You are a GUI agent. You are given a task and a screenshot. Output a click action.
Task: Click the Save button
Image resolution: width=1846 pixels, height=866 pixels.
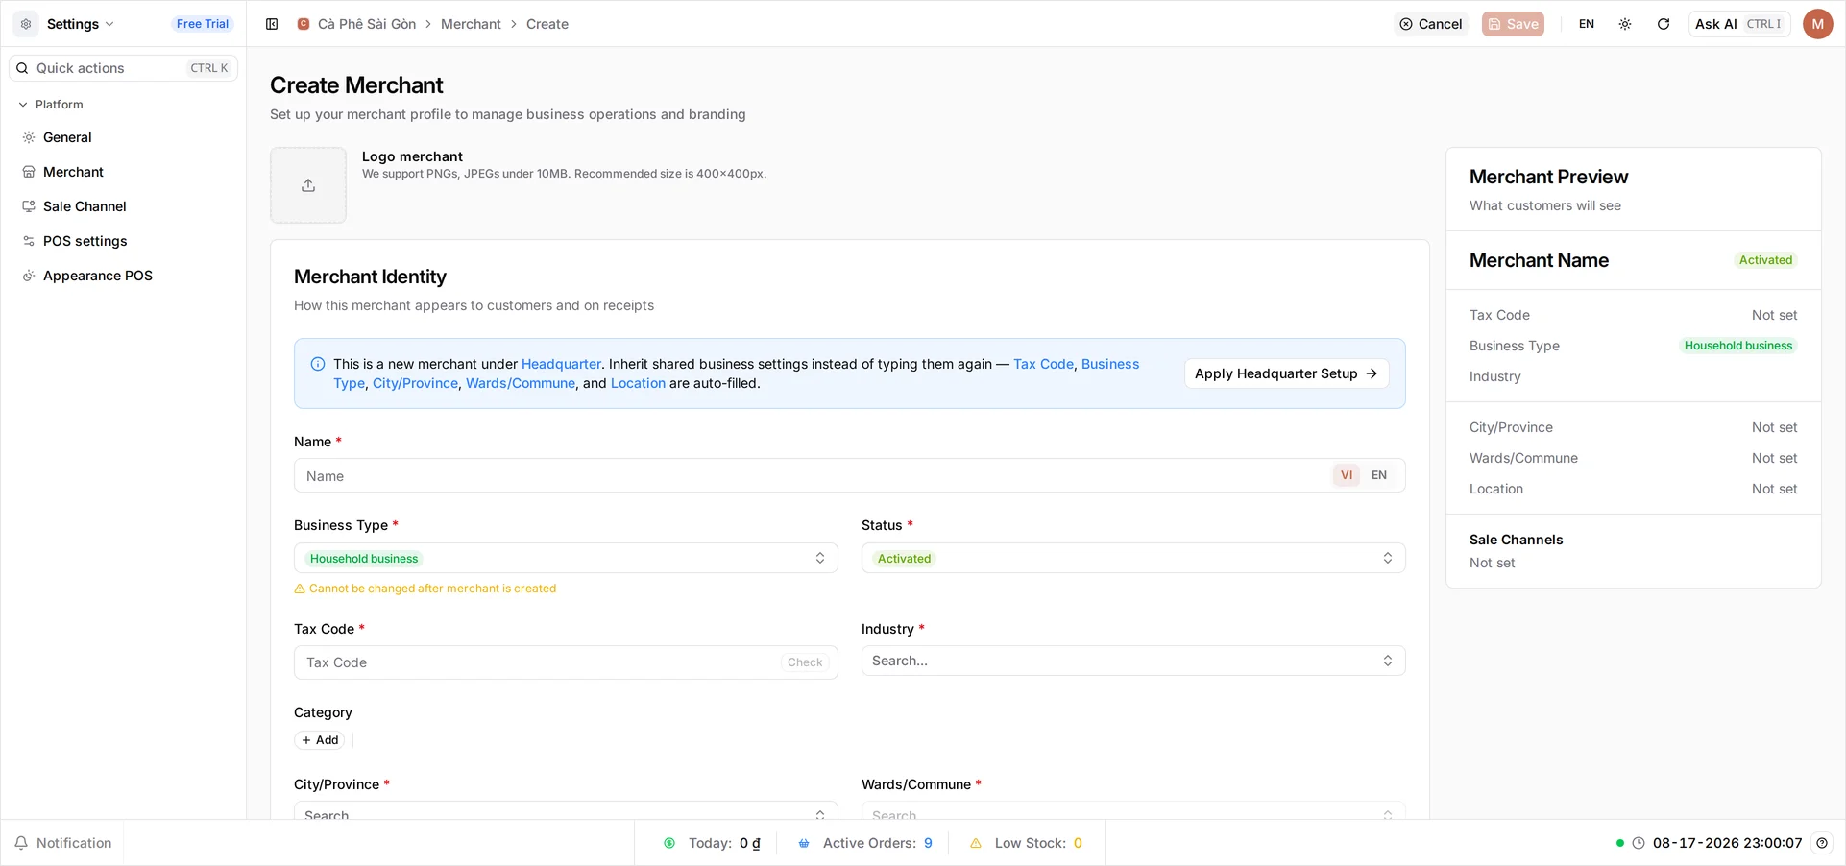coord(1513,24)
